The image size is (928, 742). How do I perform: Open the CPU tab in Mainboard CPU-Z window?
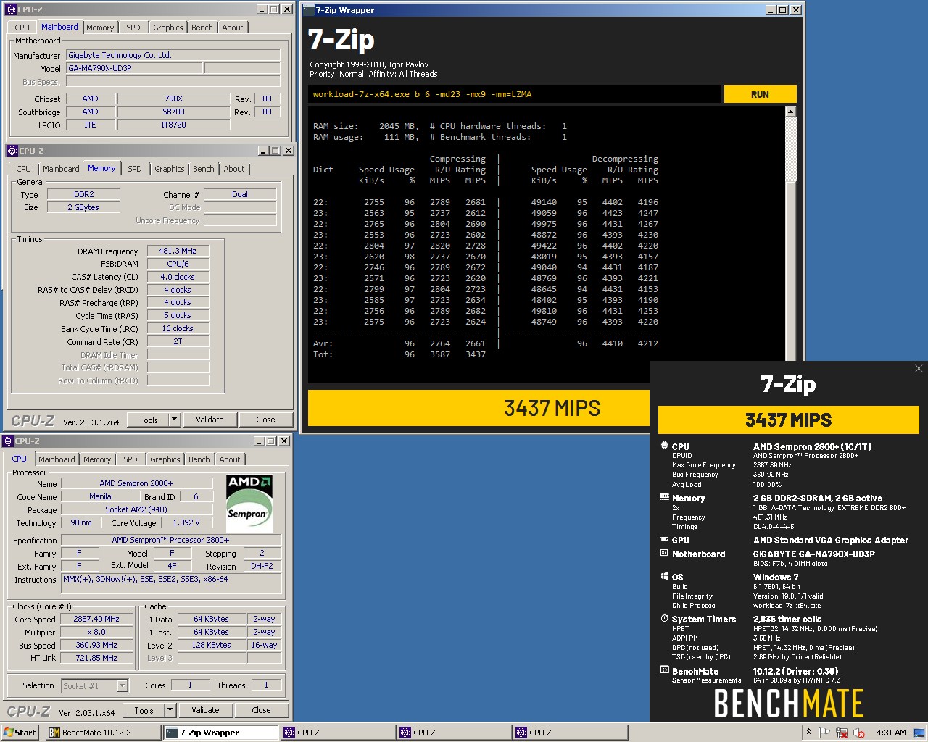click(x=22, y=28)
